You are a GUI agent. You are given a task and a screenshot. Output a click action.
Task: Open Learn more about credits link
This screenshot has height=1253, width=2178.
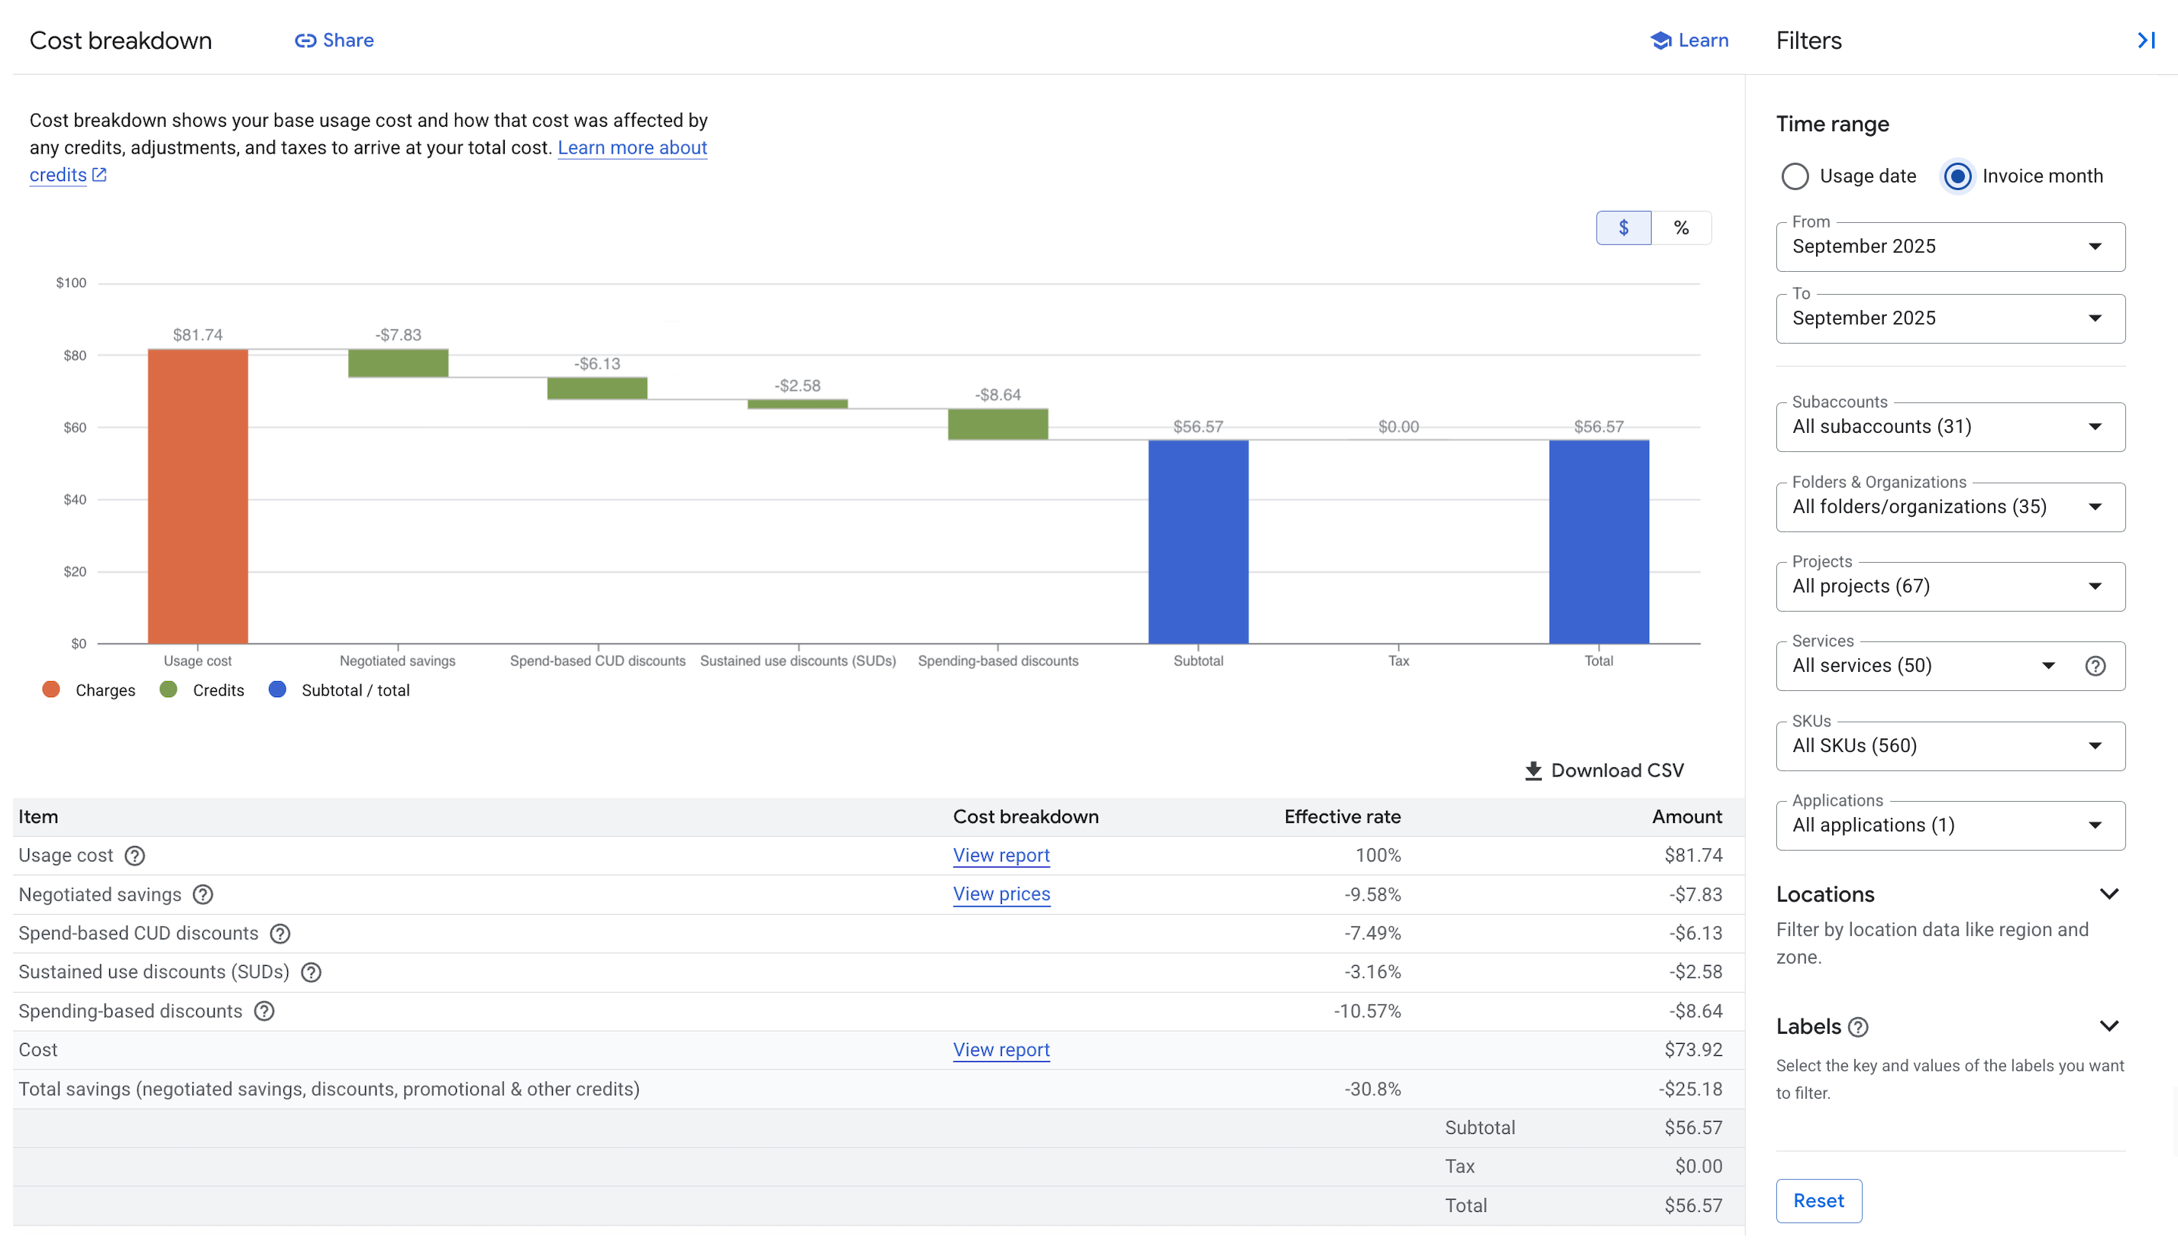(x=632, y=147)
